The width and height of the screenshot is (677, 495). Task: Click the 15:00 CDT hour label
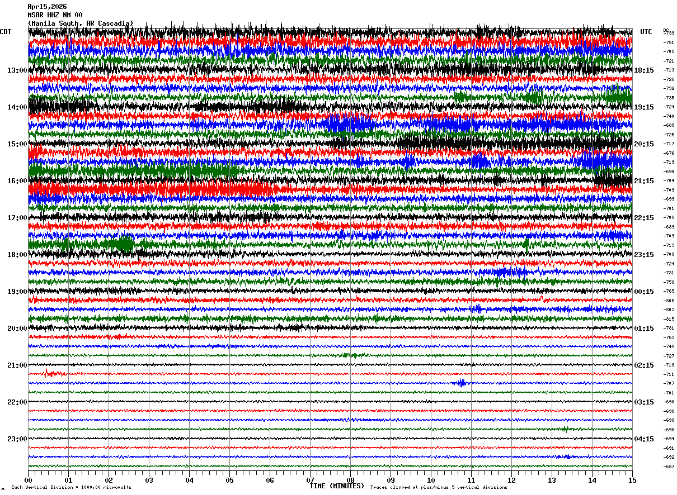pos(17,144)
